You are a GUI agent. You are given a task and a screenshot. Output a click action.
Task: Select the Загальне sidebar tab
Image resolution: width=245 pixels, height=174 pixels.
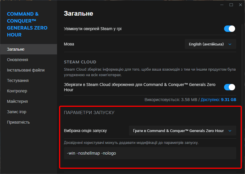point(29,49)
